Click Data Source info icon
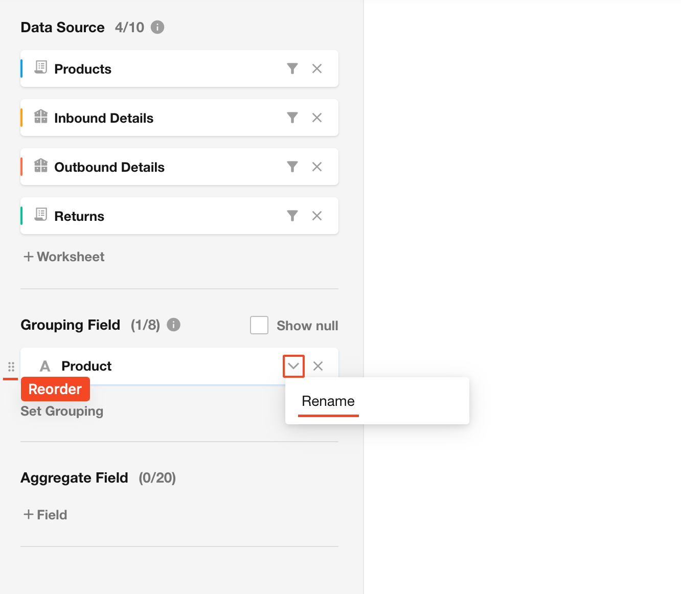681x594 pixels. [x=157, y=27]
